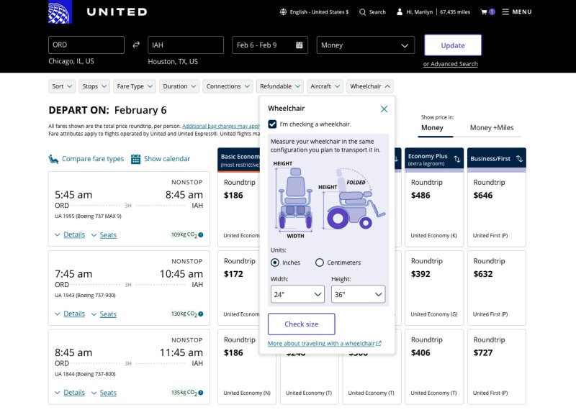
Task: Open the Advanced Search link
Action: [x=450, y=64]
